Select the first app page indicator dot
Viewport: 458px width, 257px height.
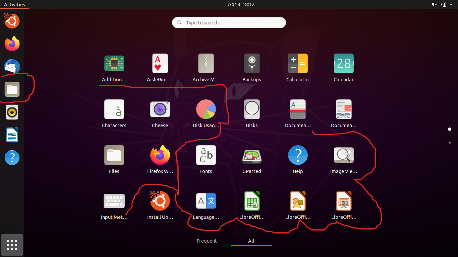[x=450, y=129]
